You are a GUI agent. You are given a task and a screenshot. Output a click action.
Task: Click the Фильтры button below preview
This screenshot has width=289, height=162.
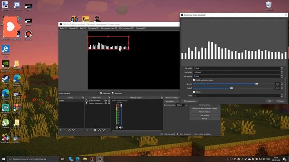coord(117,93)
